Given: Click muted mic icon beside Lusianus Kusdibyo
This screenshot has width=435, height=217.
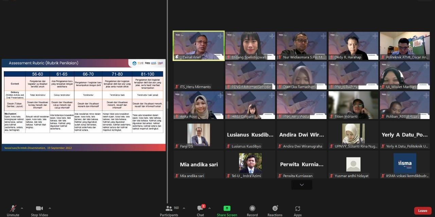Looking at the screenshot, I should tap(228, 146).
